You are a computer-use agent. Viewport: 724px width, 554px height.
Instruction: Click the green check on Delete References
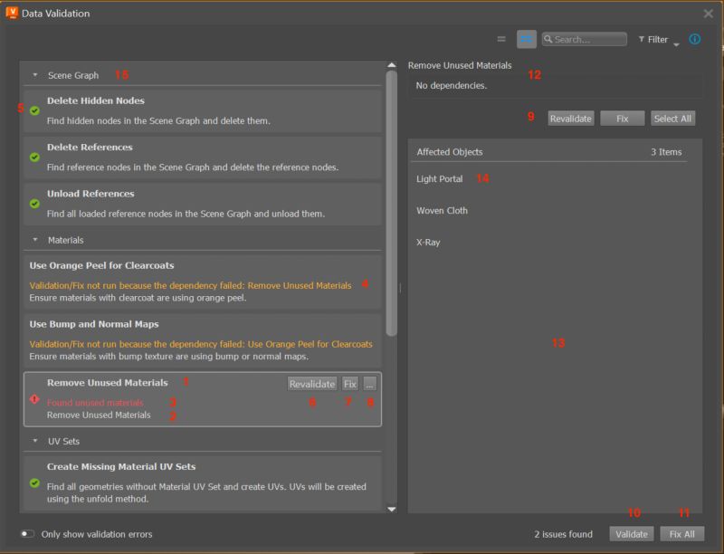point(36,157)
